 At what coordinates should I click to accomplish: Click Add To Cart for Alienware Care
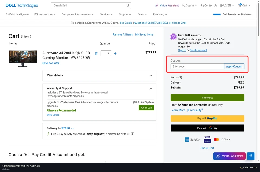[146, 108]
